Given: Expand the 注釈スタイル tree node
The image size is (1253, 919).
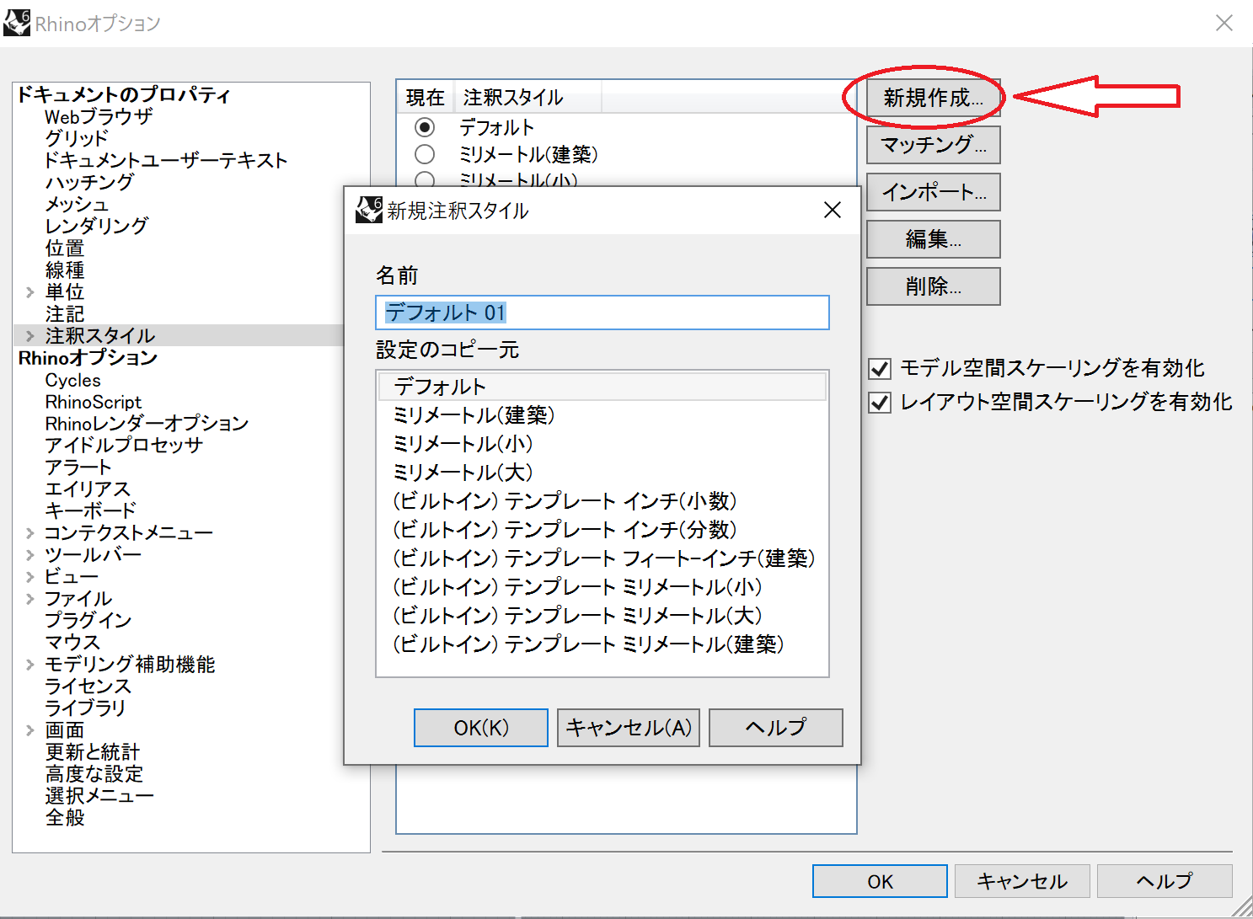Looking at the screenshot, I should click(x=30, y=336).
